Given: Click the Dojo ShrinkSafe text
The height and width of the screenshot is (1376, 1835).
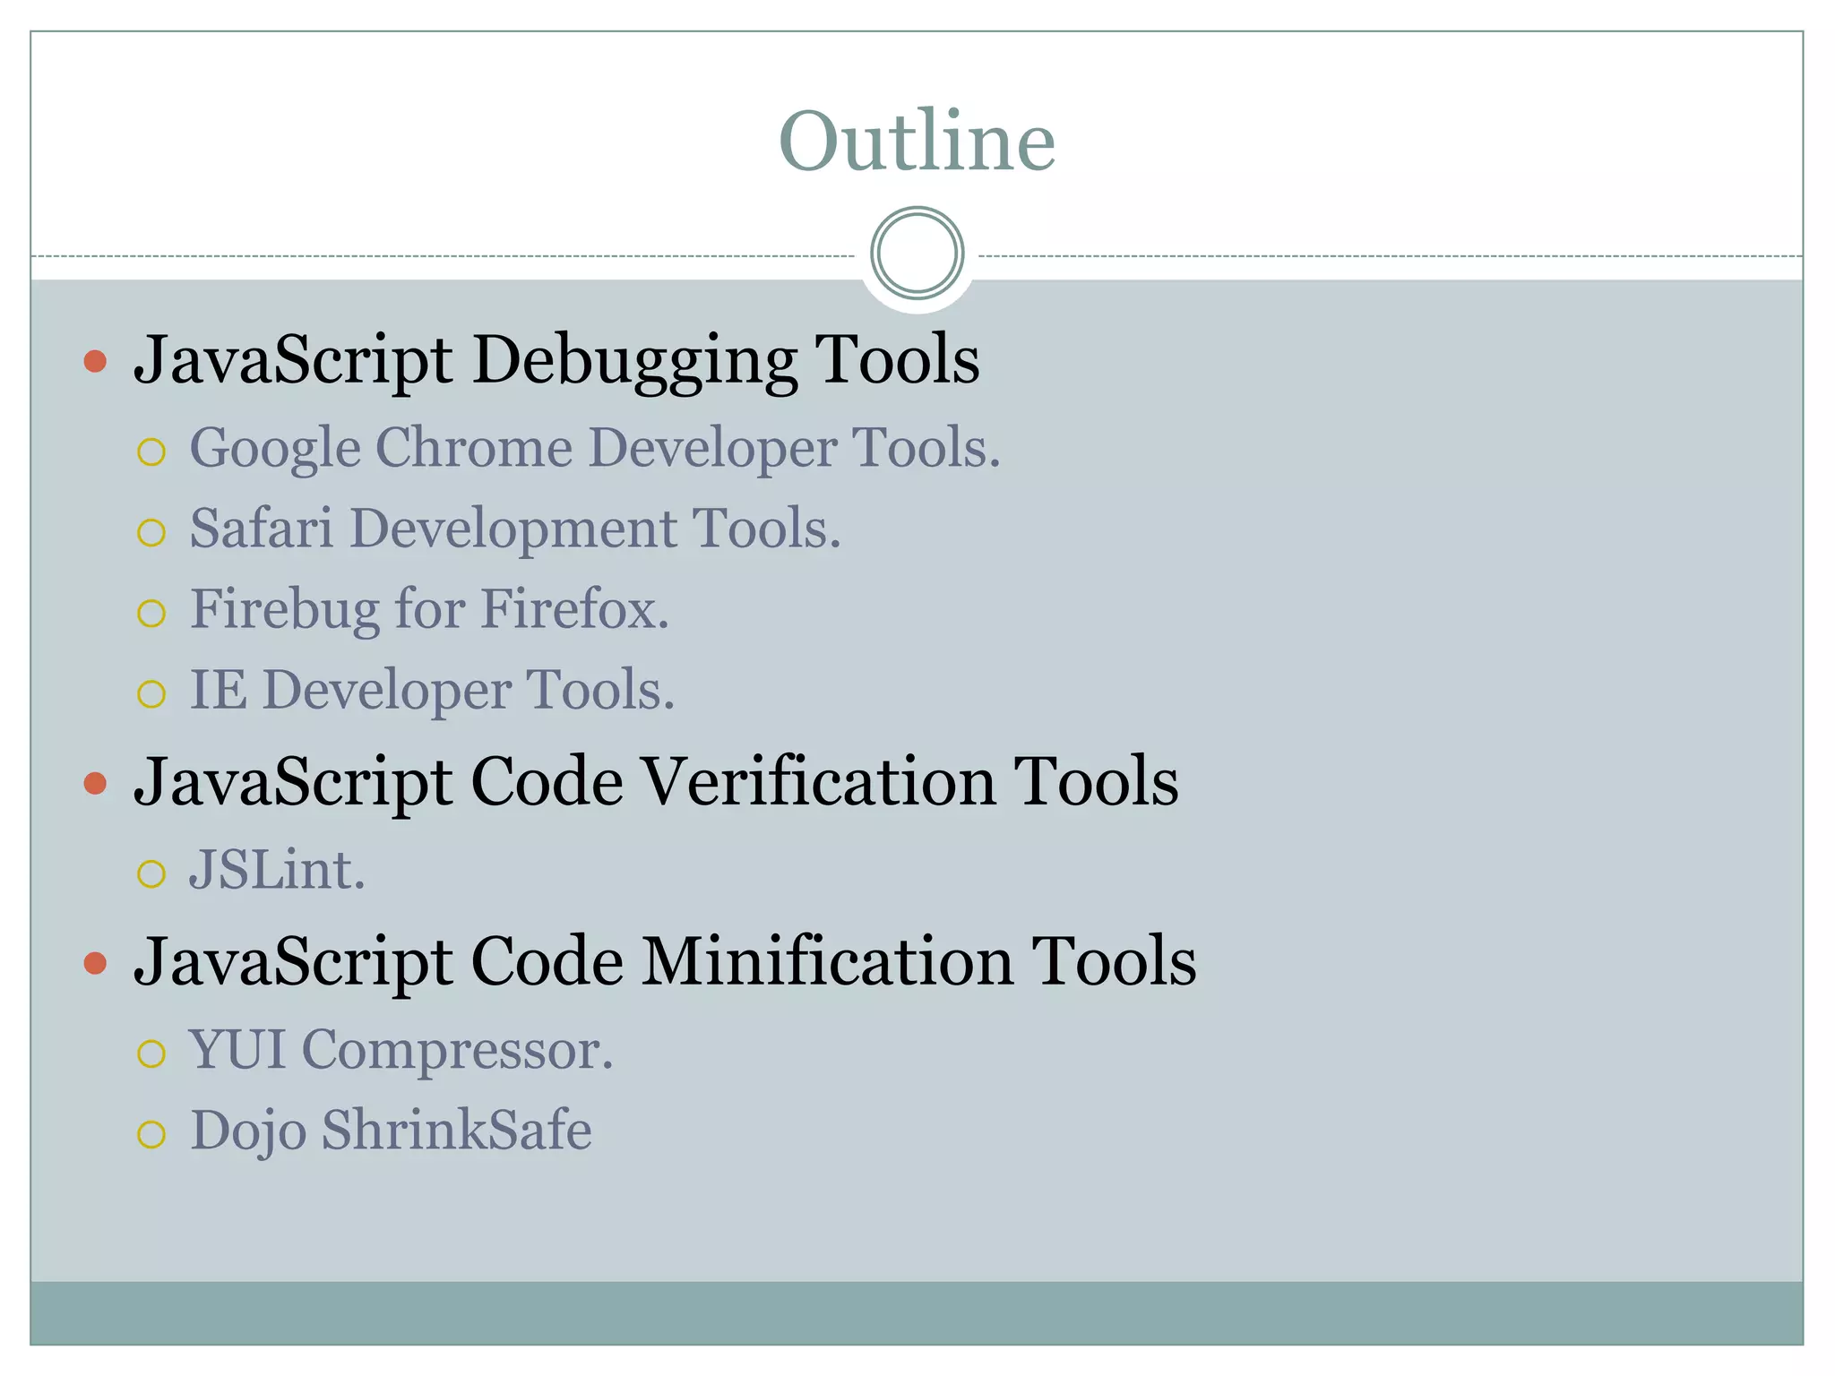Looking at the screenshot, I should click(x=391, y=1131).
